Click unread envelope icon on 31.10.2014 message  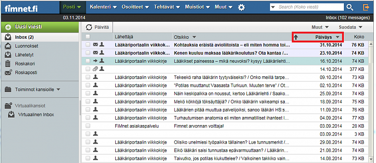(x=95, y=45)
